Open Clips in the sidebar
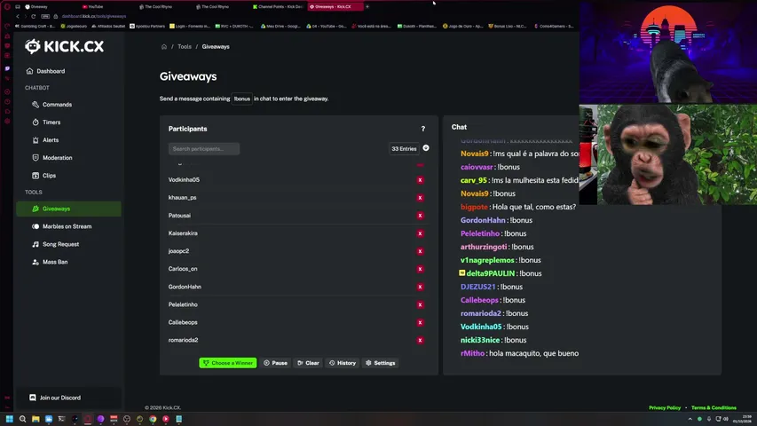The height and width of the screenshot is (426, 757). tap(44, 176)
